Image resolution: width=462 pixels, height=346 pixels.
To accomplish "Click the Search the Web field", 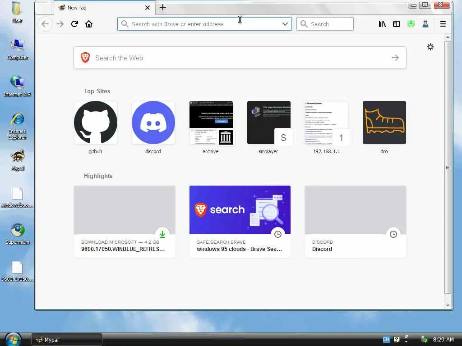I will (x=240, y=58).
